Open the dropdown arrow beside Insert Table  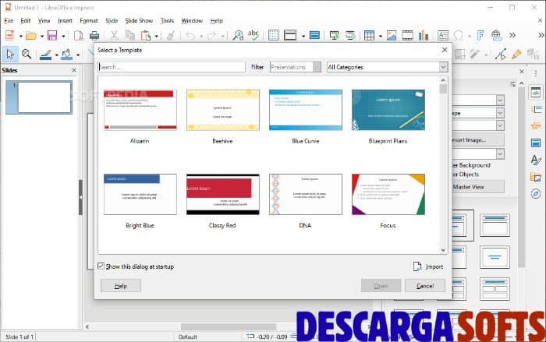pyautogui.click(x=380, y=36)
